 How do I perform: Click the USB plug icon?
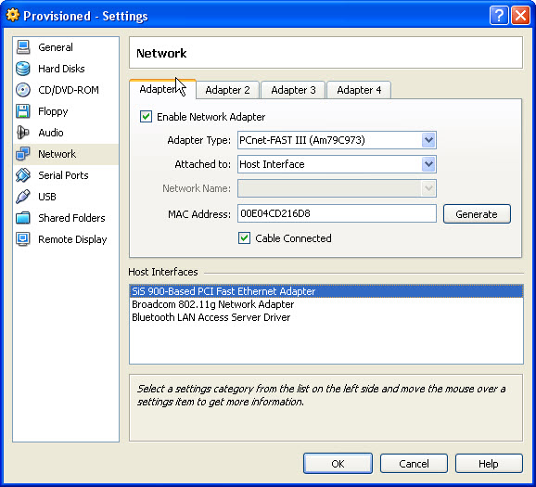point(23,197)
